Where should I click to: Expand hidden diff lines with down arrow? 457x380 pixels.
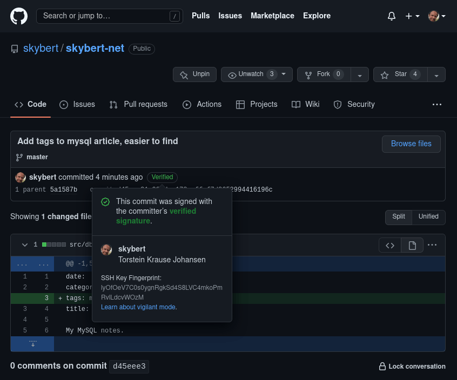(32, 343)
